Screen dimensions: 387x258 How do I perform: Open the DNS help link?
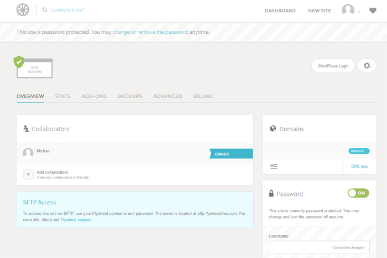point(359,166)
